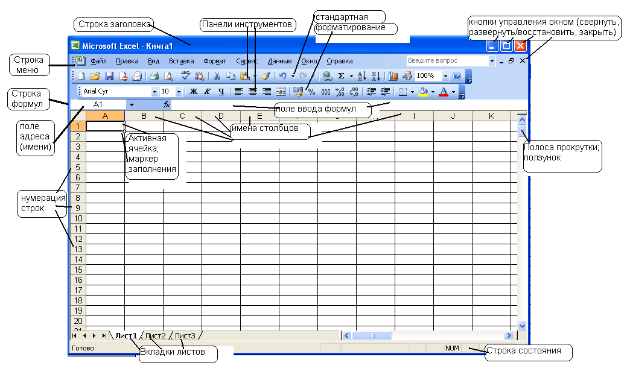The image size is (630, 380).
Task: Click the AutoSum sigma icon
Action: tap(341, 76)
